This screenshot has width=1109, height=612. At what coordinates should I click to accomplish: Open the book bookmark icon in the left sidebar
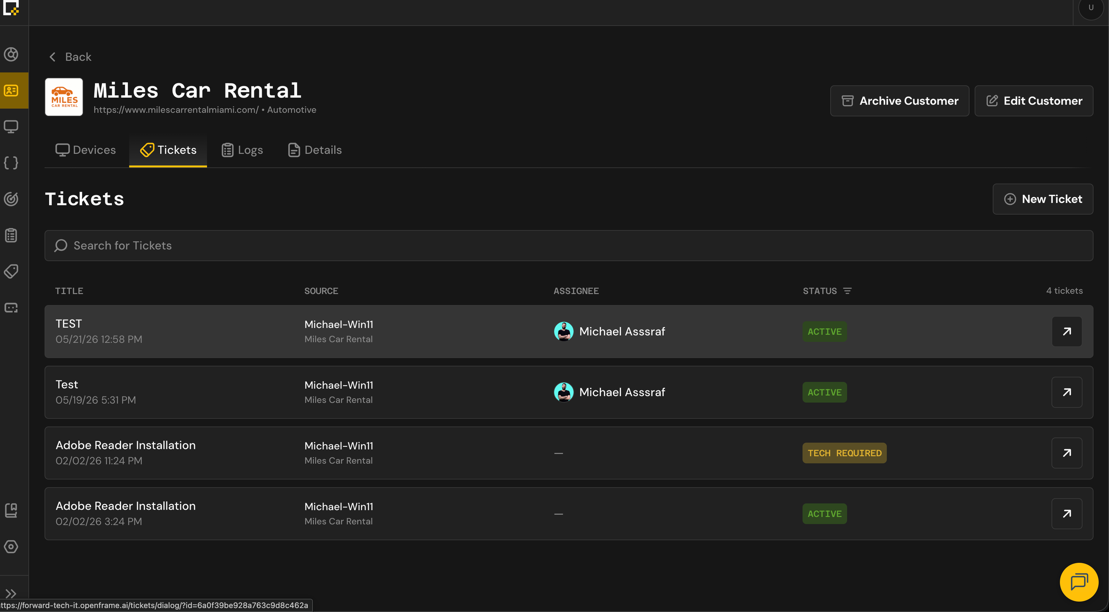[11, 510]
